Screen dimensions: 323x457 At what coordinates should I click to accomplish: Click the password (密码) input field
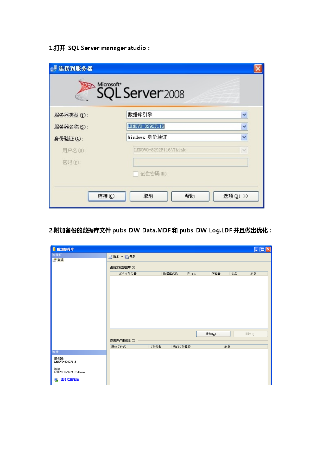(x=190, y=162)
